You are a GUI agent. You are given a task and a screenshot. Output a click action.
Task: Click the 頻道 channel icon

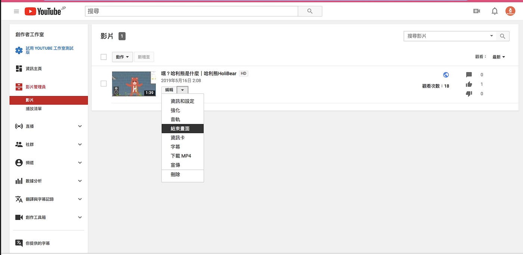click(x=19, y=163)
